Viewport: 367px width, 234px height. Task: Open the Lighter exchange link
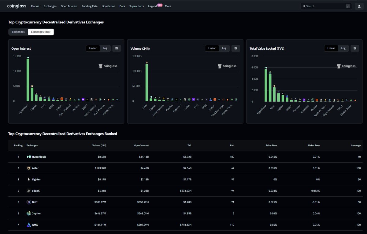tap(36, 179)
